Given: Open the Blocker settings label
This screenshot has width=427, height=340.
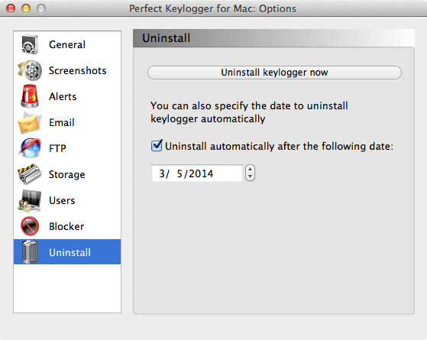Looking at the screenshot, I should click(66, 226).
